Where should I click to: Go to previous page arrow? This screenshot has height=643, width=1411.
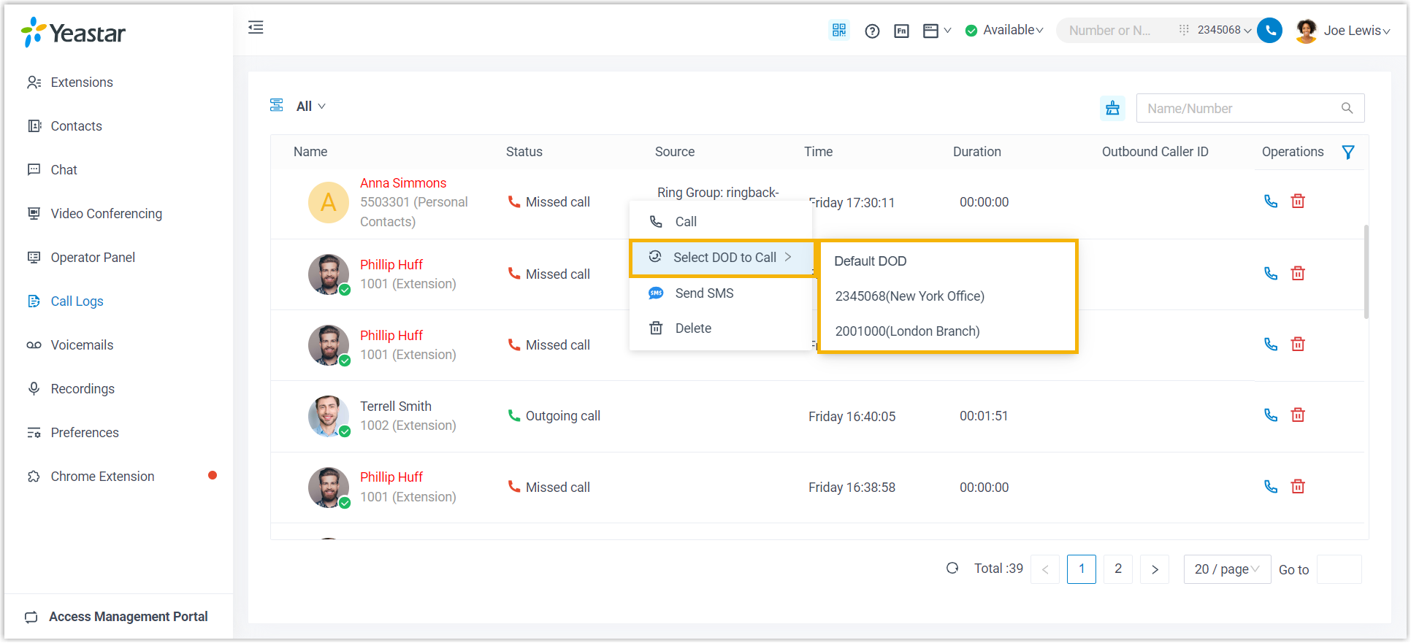(1045, 569)
